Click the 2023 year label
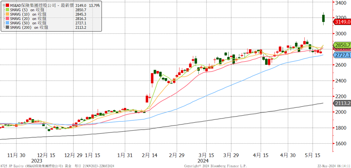The height and width of the screenshot is (168, 351). tap(36, 161)
